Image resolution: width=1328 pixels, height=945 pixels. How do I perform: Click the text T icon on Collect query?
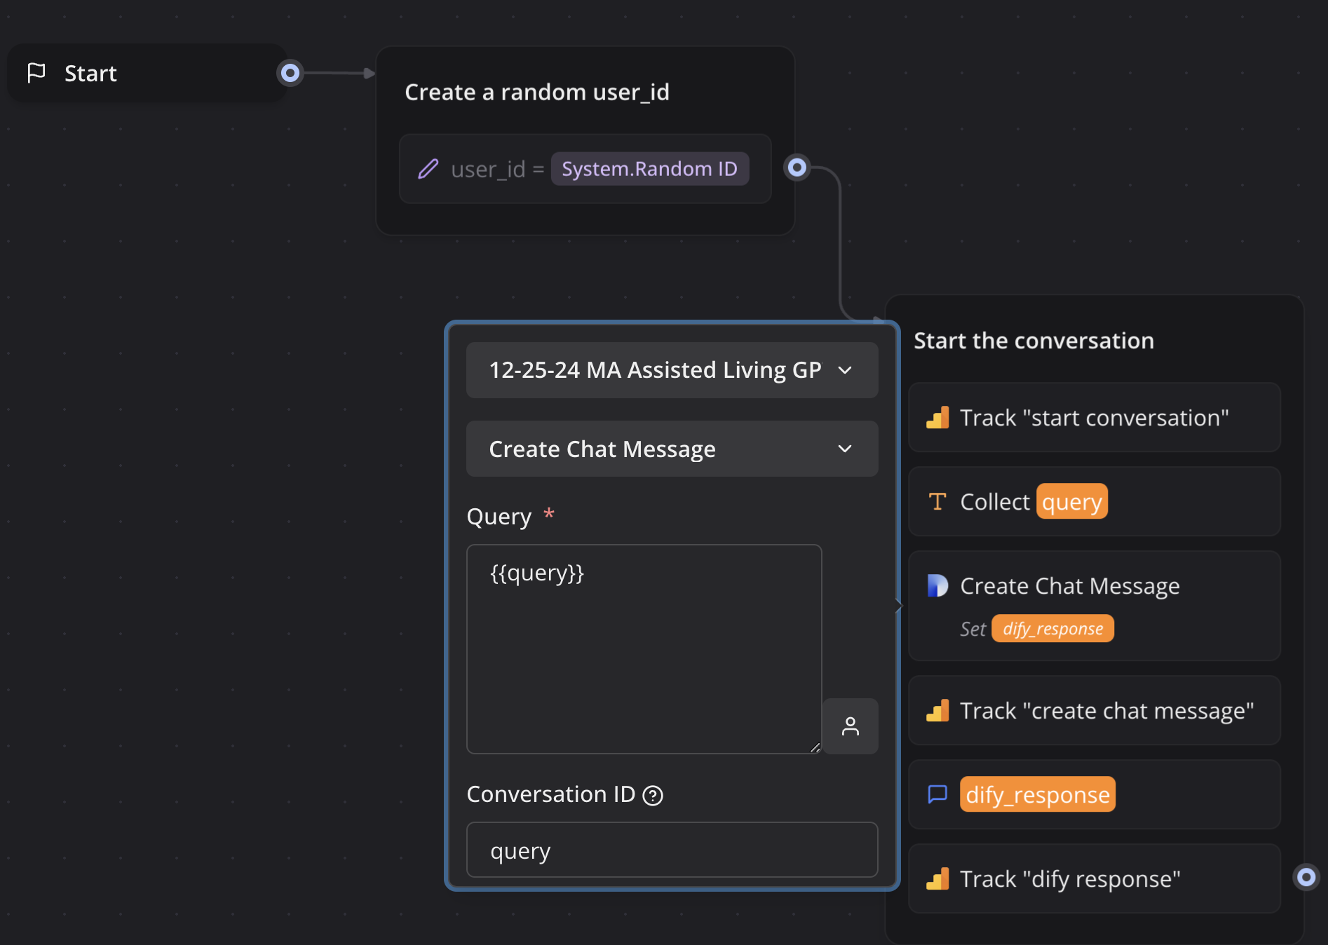click(937, 502)
